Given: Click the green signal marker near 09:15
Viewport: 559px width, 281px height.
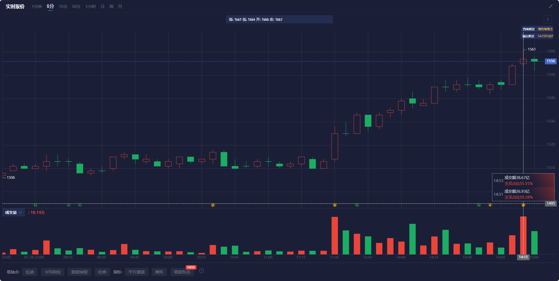Looking at the screenshot, I should (x=69, y=205).
